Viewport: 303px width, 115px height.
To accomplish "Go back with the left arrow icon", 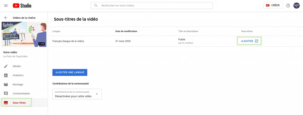I will click(x=6, y=18).
